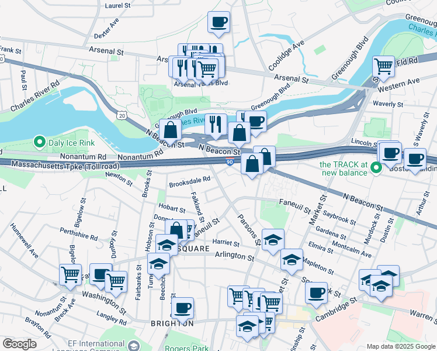Select the cafe marker above Brighton label

click(182, 310)
